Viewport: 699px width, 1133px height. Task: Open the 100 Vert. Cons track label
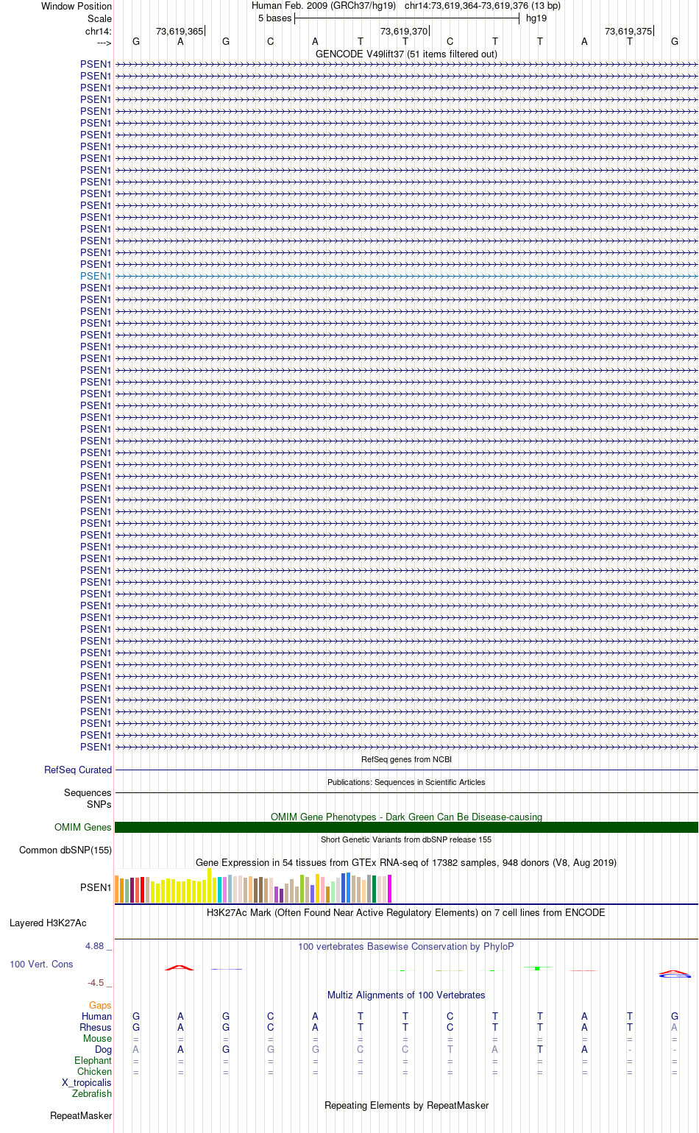tap(41, 965)
